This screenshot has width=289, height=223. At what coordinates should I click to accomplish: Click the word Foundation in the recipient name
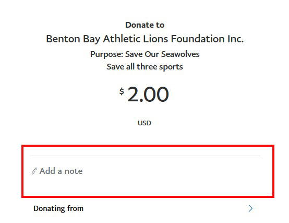[198, 39]
